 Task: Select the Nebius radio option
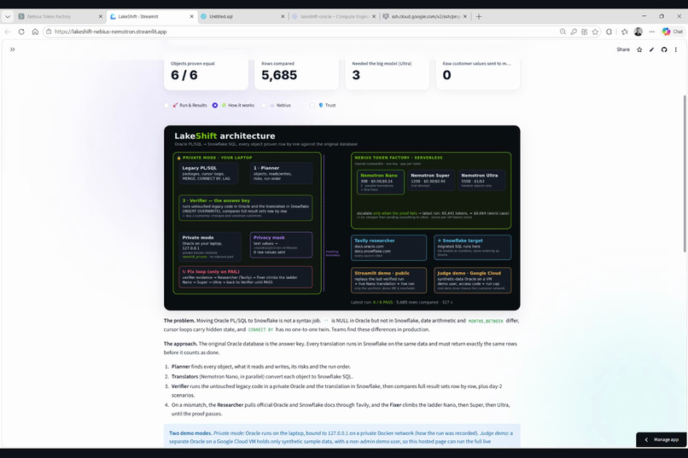[276, 105]
